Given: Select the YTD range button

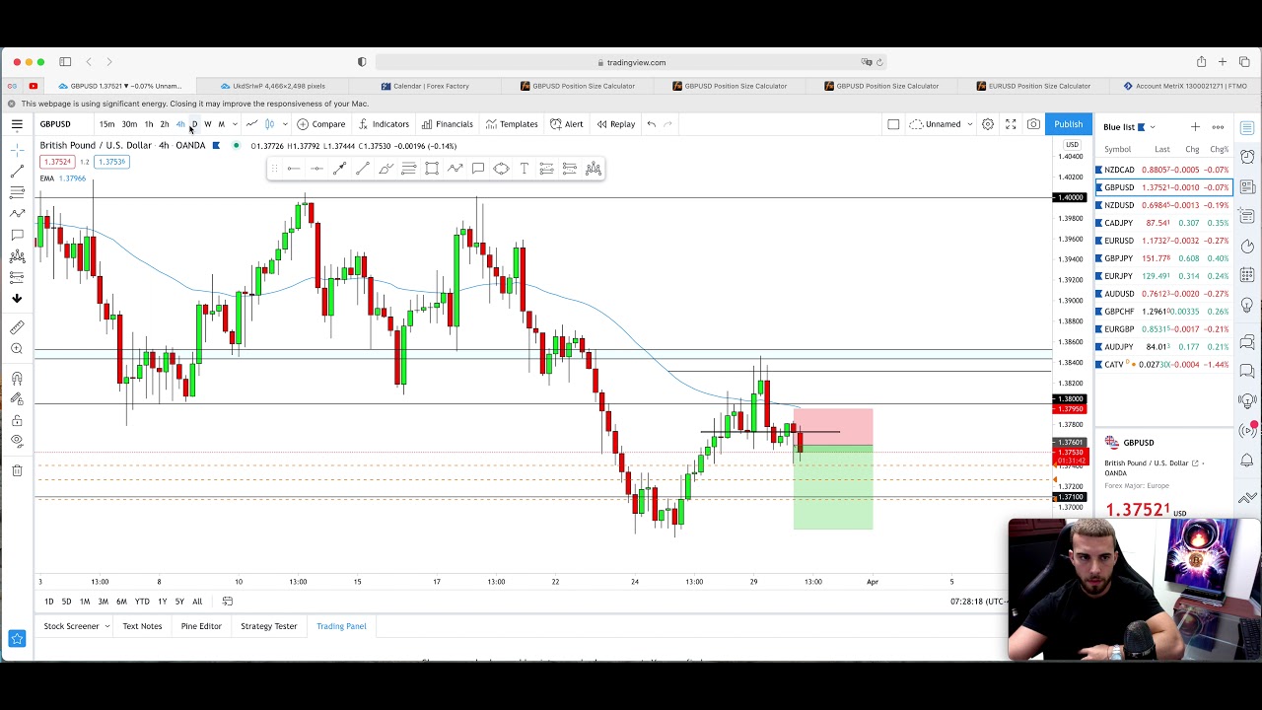Looking at the screenshot, I should 142,602.
